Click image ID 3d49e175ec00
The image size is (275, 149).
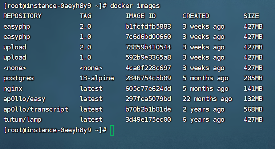[148, 120]
